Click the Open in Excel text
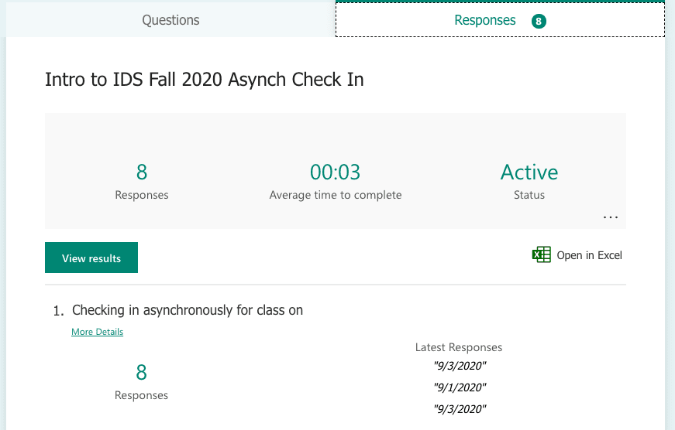The width and height of the screenshot is (675, 430). tap(589, 255)
